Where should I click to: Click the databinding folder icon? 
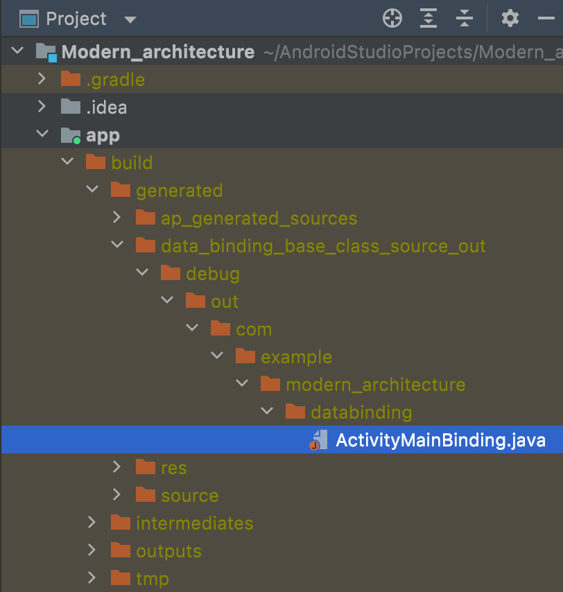295,411
